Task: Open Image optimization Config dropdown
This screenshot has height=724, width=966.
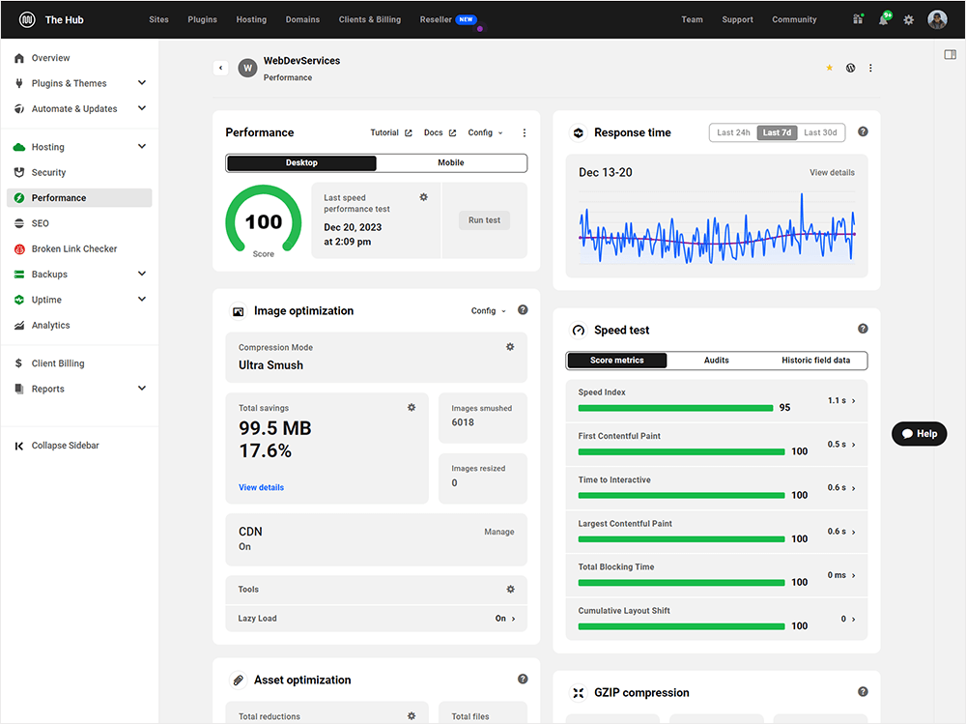Action: [489, 311]
